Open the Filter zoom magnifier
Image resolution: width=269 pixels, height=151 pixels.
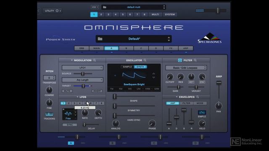(195, 60)
